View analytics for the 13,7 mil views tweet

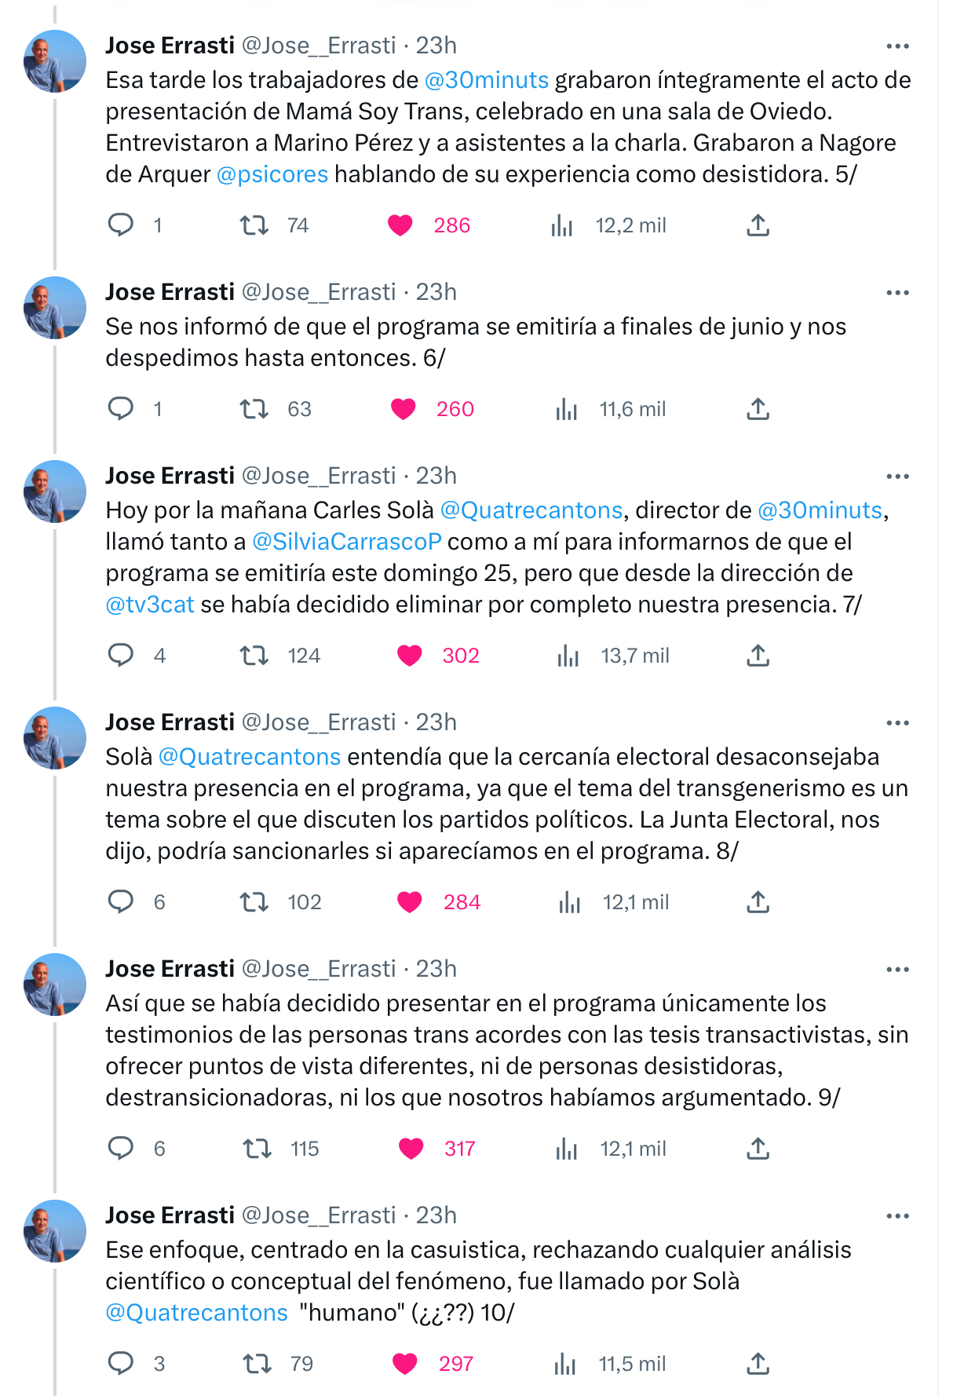[568, 656]
